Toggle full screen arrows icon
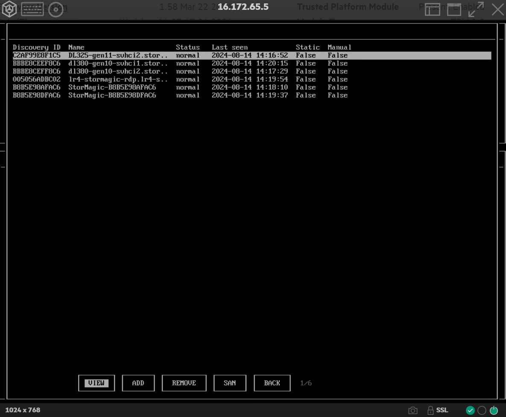Screen dimensions: 506x417 tap(476, 9)
